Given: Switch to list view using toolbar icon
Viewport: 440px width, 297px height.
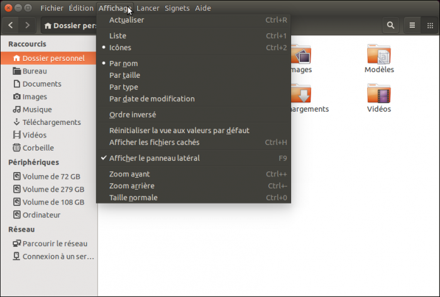Looking at the screenshot, I should 412,25.
